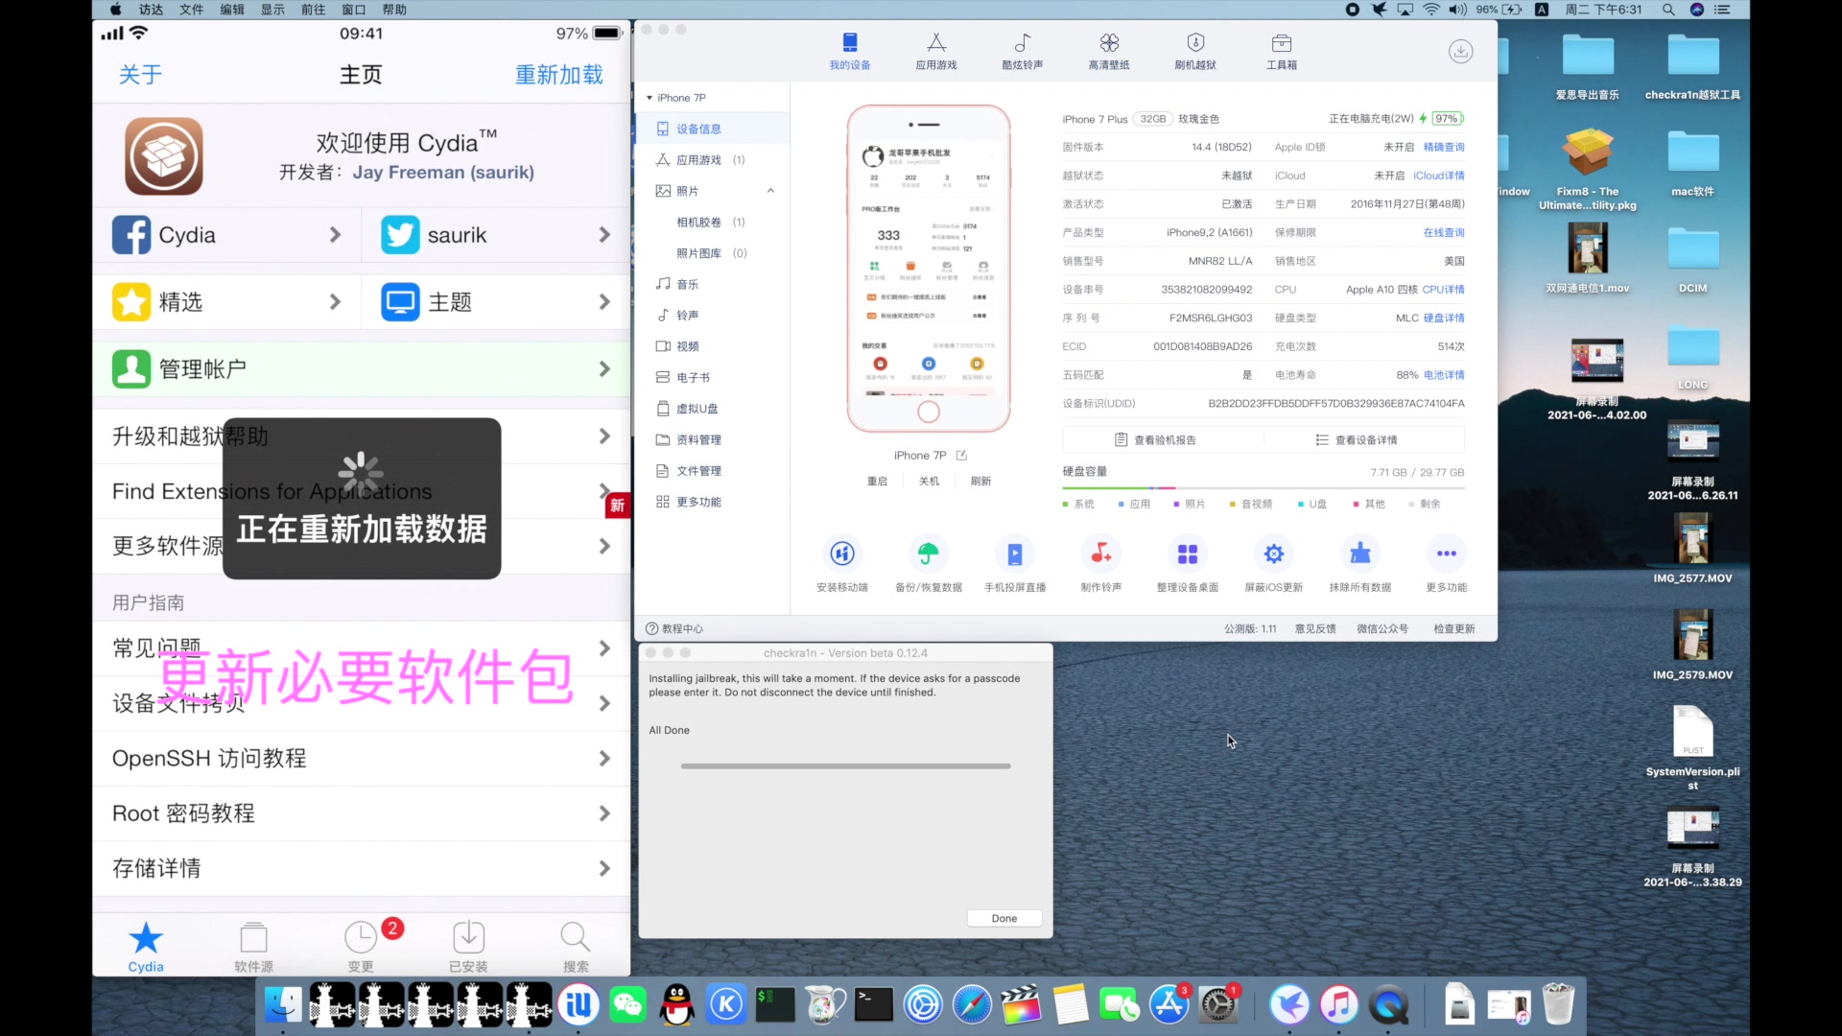The width and height of the screenshot is (1842, 1036).
Task: Open the Cydia Facebook row
Action: pyautogui.click(x=226, y=235)
